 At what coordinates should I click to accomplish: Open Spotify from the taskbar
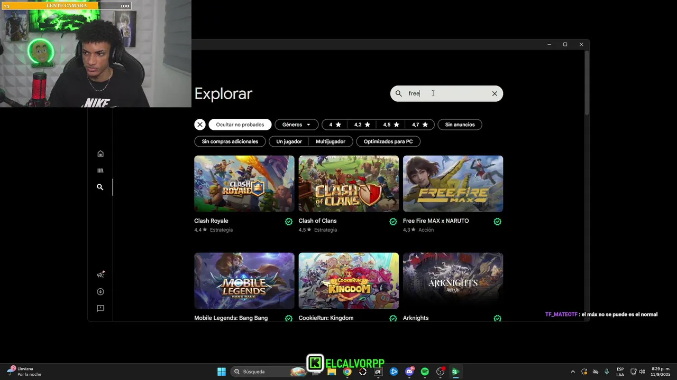click(425, 372)
